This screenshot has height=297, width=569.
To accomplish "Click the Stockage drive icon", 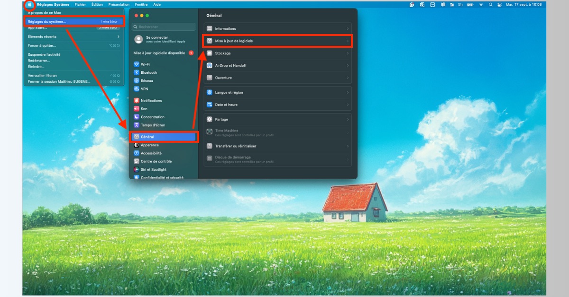I will [210, 53].
